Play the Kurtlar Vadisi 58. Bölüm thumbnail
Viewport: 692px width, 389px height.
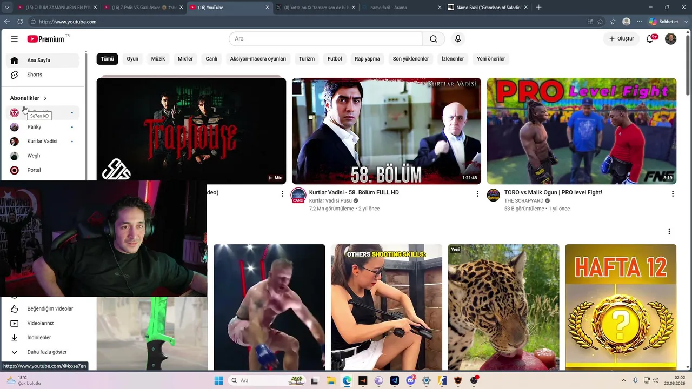click(387, 131)
